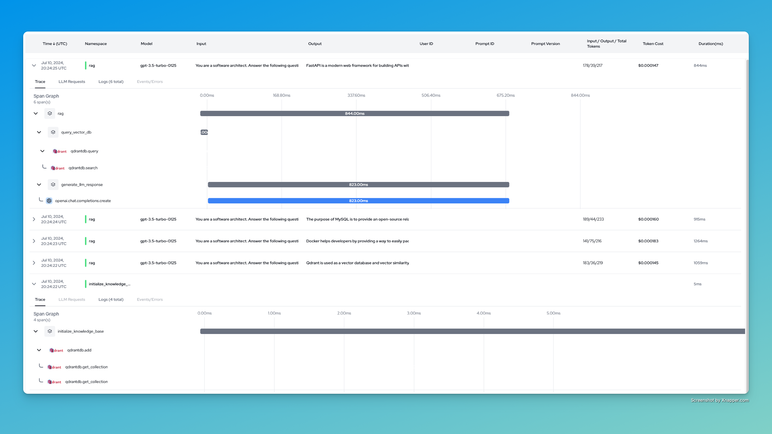772x434 pixels.
Task: Click the layers icon beside rag span
Action: click(x=50, y=113)
